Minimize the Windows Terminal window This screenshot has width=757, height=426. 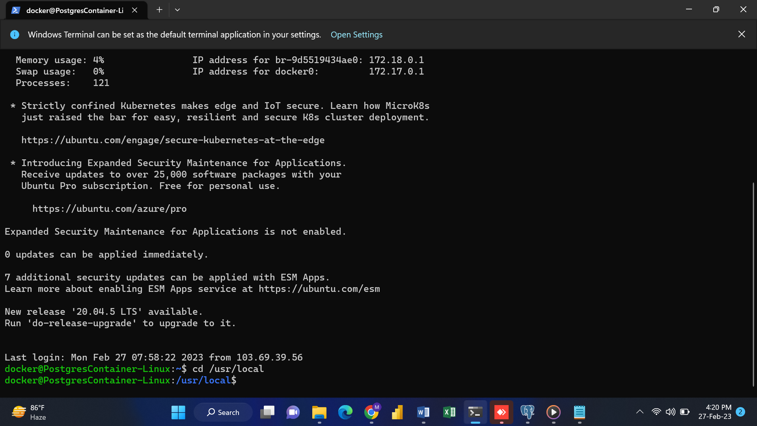[x=689, y=9]
